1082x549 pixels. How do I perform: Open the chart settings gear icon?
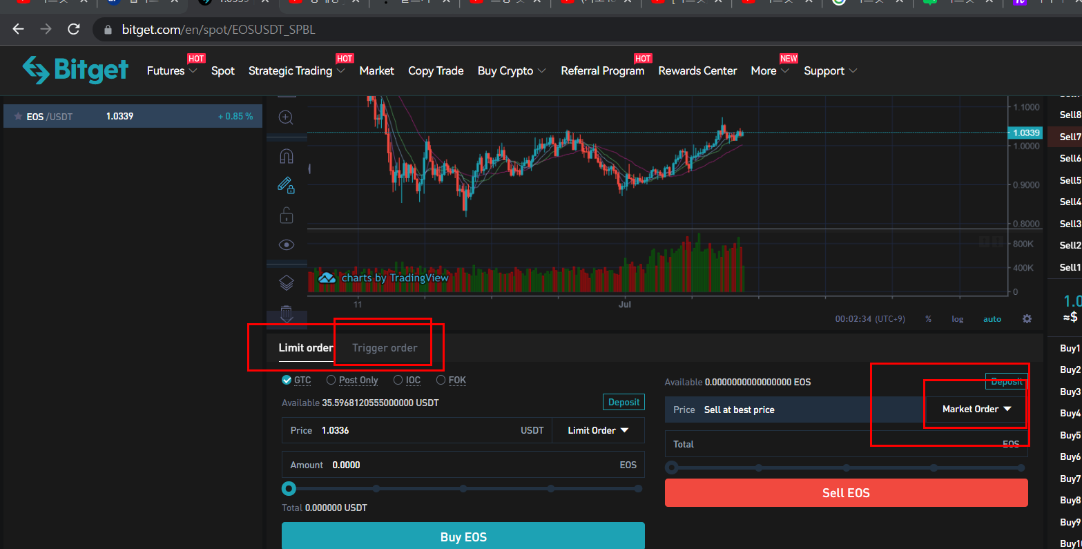pos(1027,319)
